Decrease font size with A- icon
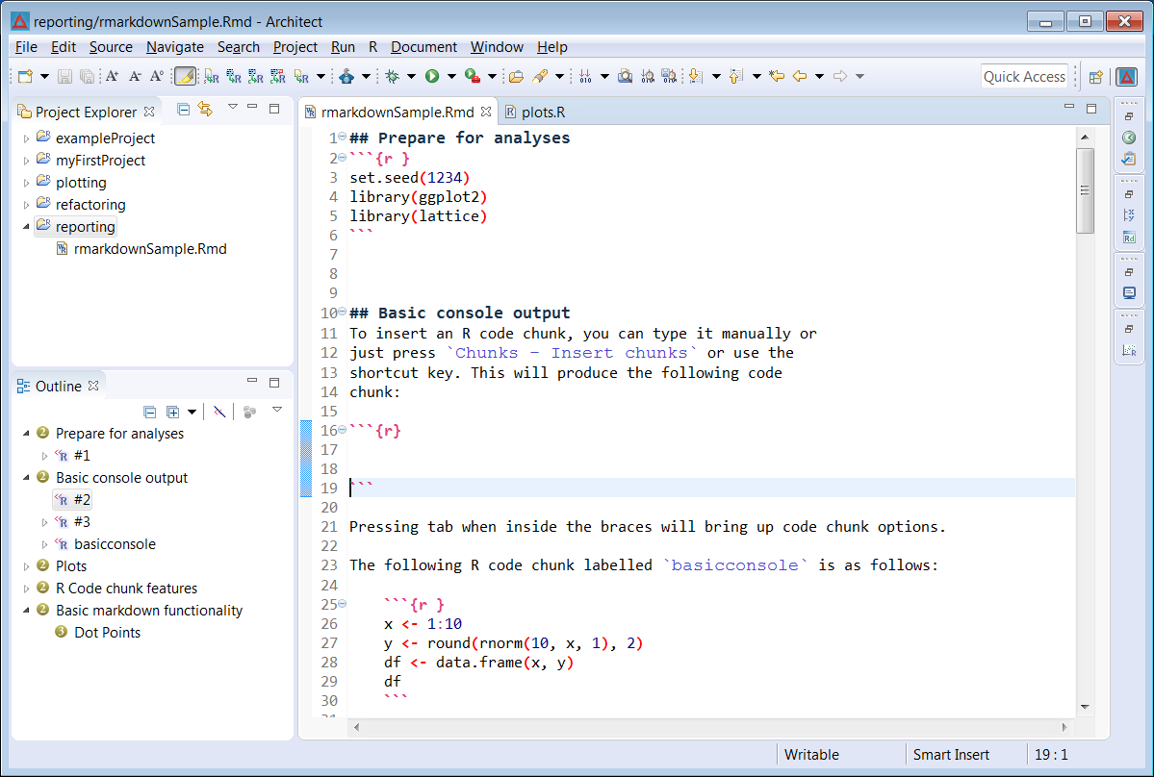The width and height of the screenshot is (1154, 777). coord(135,77)
